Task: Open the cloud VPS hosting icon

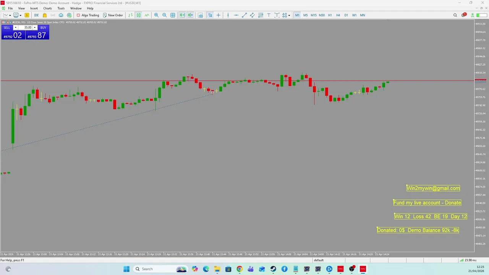Action: 61,15
